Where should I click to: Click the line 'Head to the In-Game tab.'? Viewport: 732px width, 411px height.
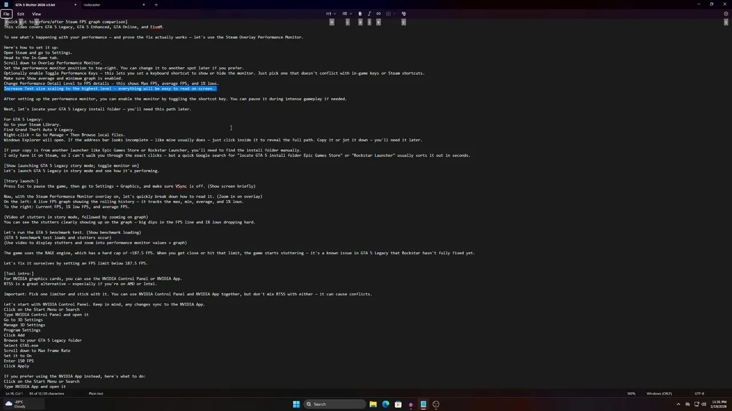coord(31,58)
